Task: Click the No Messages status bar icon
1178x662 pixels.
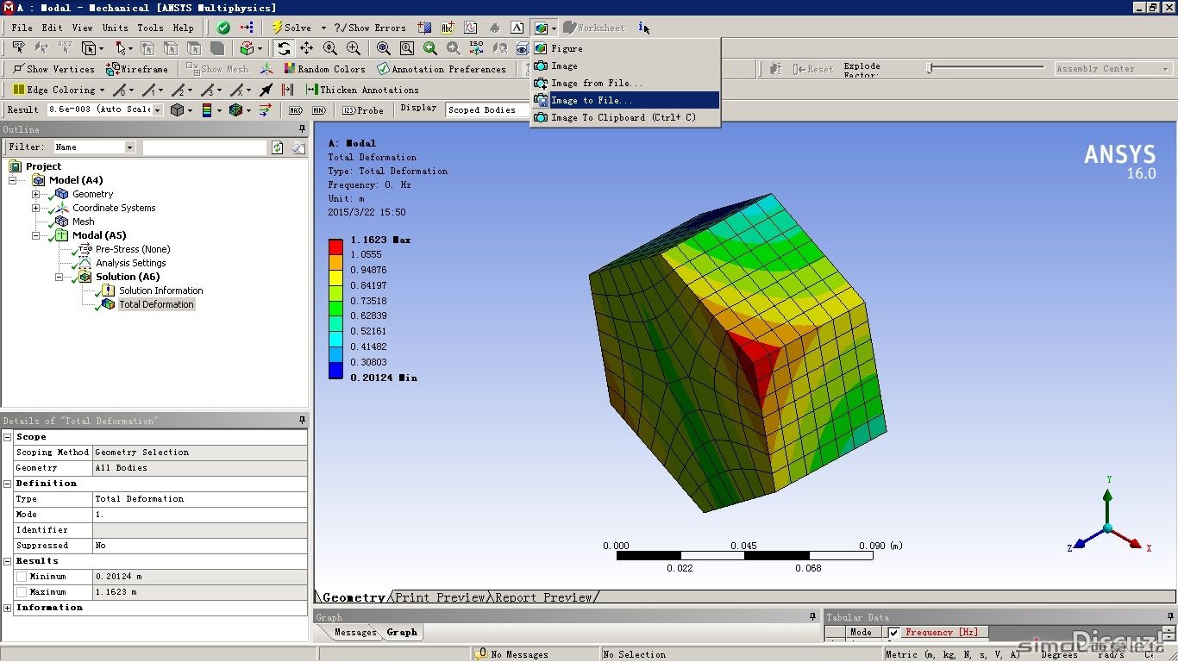Action: 482,654
